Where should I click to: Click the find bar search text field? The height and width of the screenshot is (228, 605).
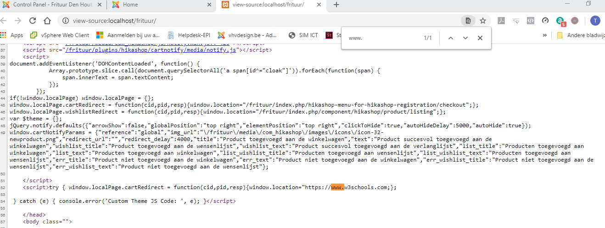coord(383,38)
